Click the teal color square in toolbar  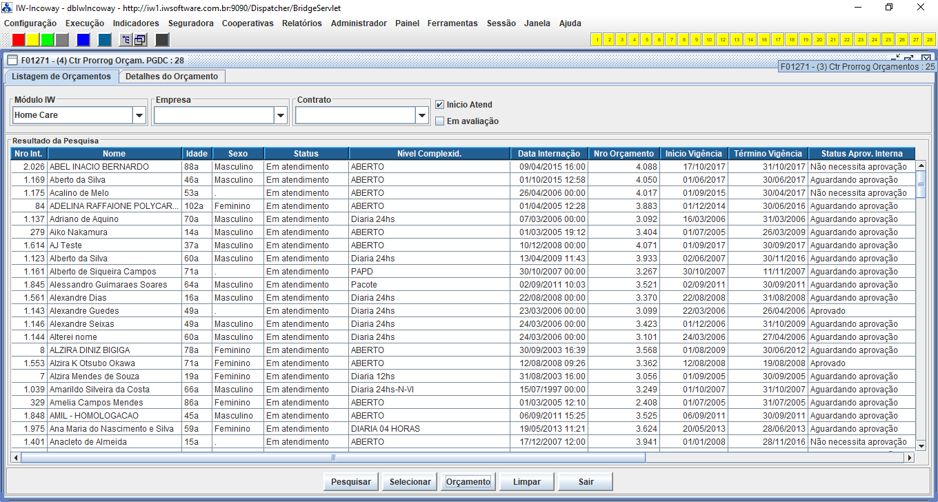[104, 40]
